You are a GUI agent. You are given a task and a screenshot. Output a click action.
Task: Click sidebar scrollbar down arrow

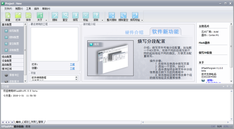[25, 81]
